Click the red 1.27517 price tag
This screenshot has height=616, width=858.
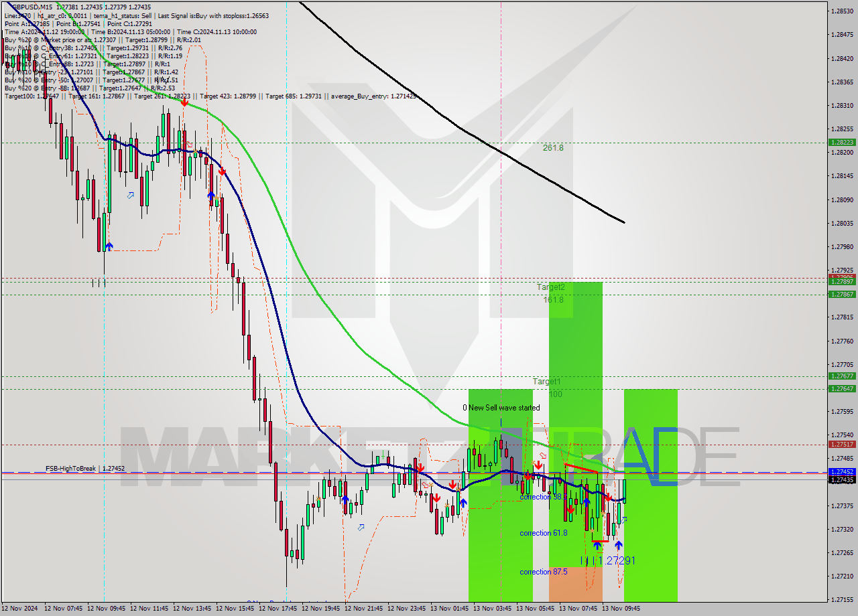[x=842, y=445]
